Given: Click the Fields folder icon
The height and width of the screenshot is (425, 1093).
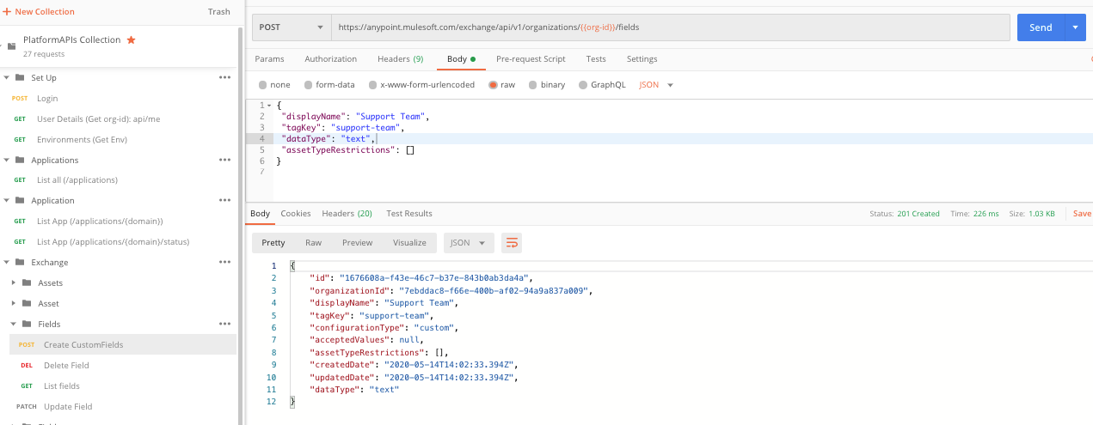Looking at the screenshot, I should point(27,324).
